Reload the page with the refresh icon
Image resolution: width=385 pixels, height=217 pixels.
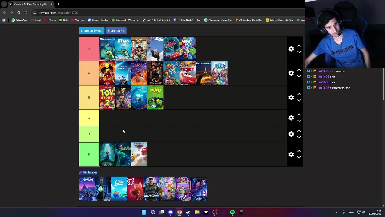coord(19,13)
